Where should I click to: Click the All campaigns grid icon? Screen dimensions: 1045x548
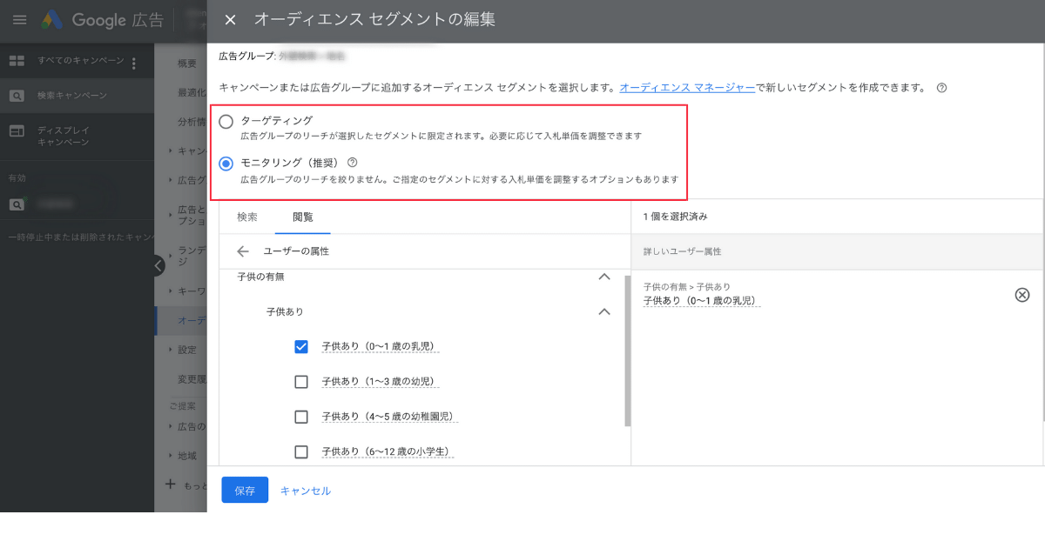pos(17,61)
